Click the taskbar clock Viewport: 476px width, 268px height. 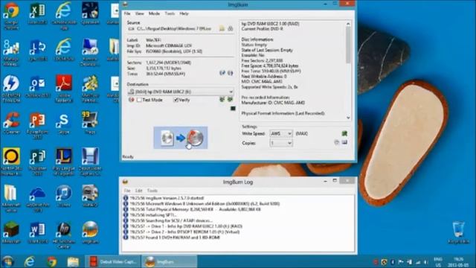pos(458,261)
